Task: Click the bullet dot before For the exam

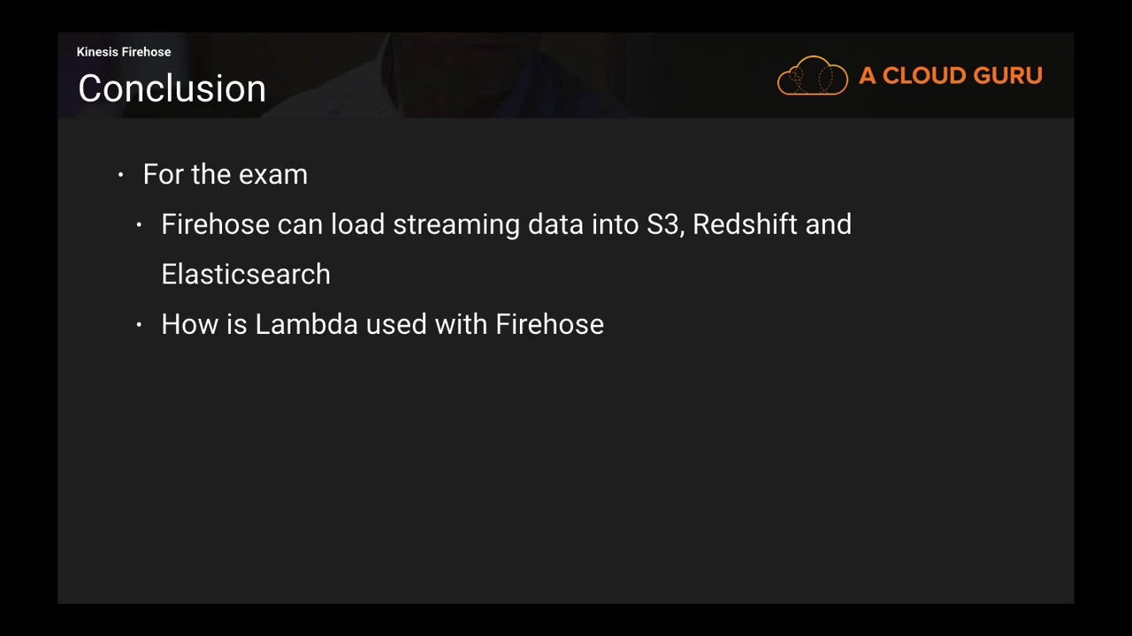Action: (x=120, y=175)
